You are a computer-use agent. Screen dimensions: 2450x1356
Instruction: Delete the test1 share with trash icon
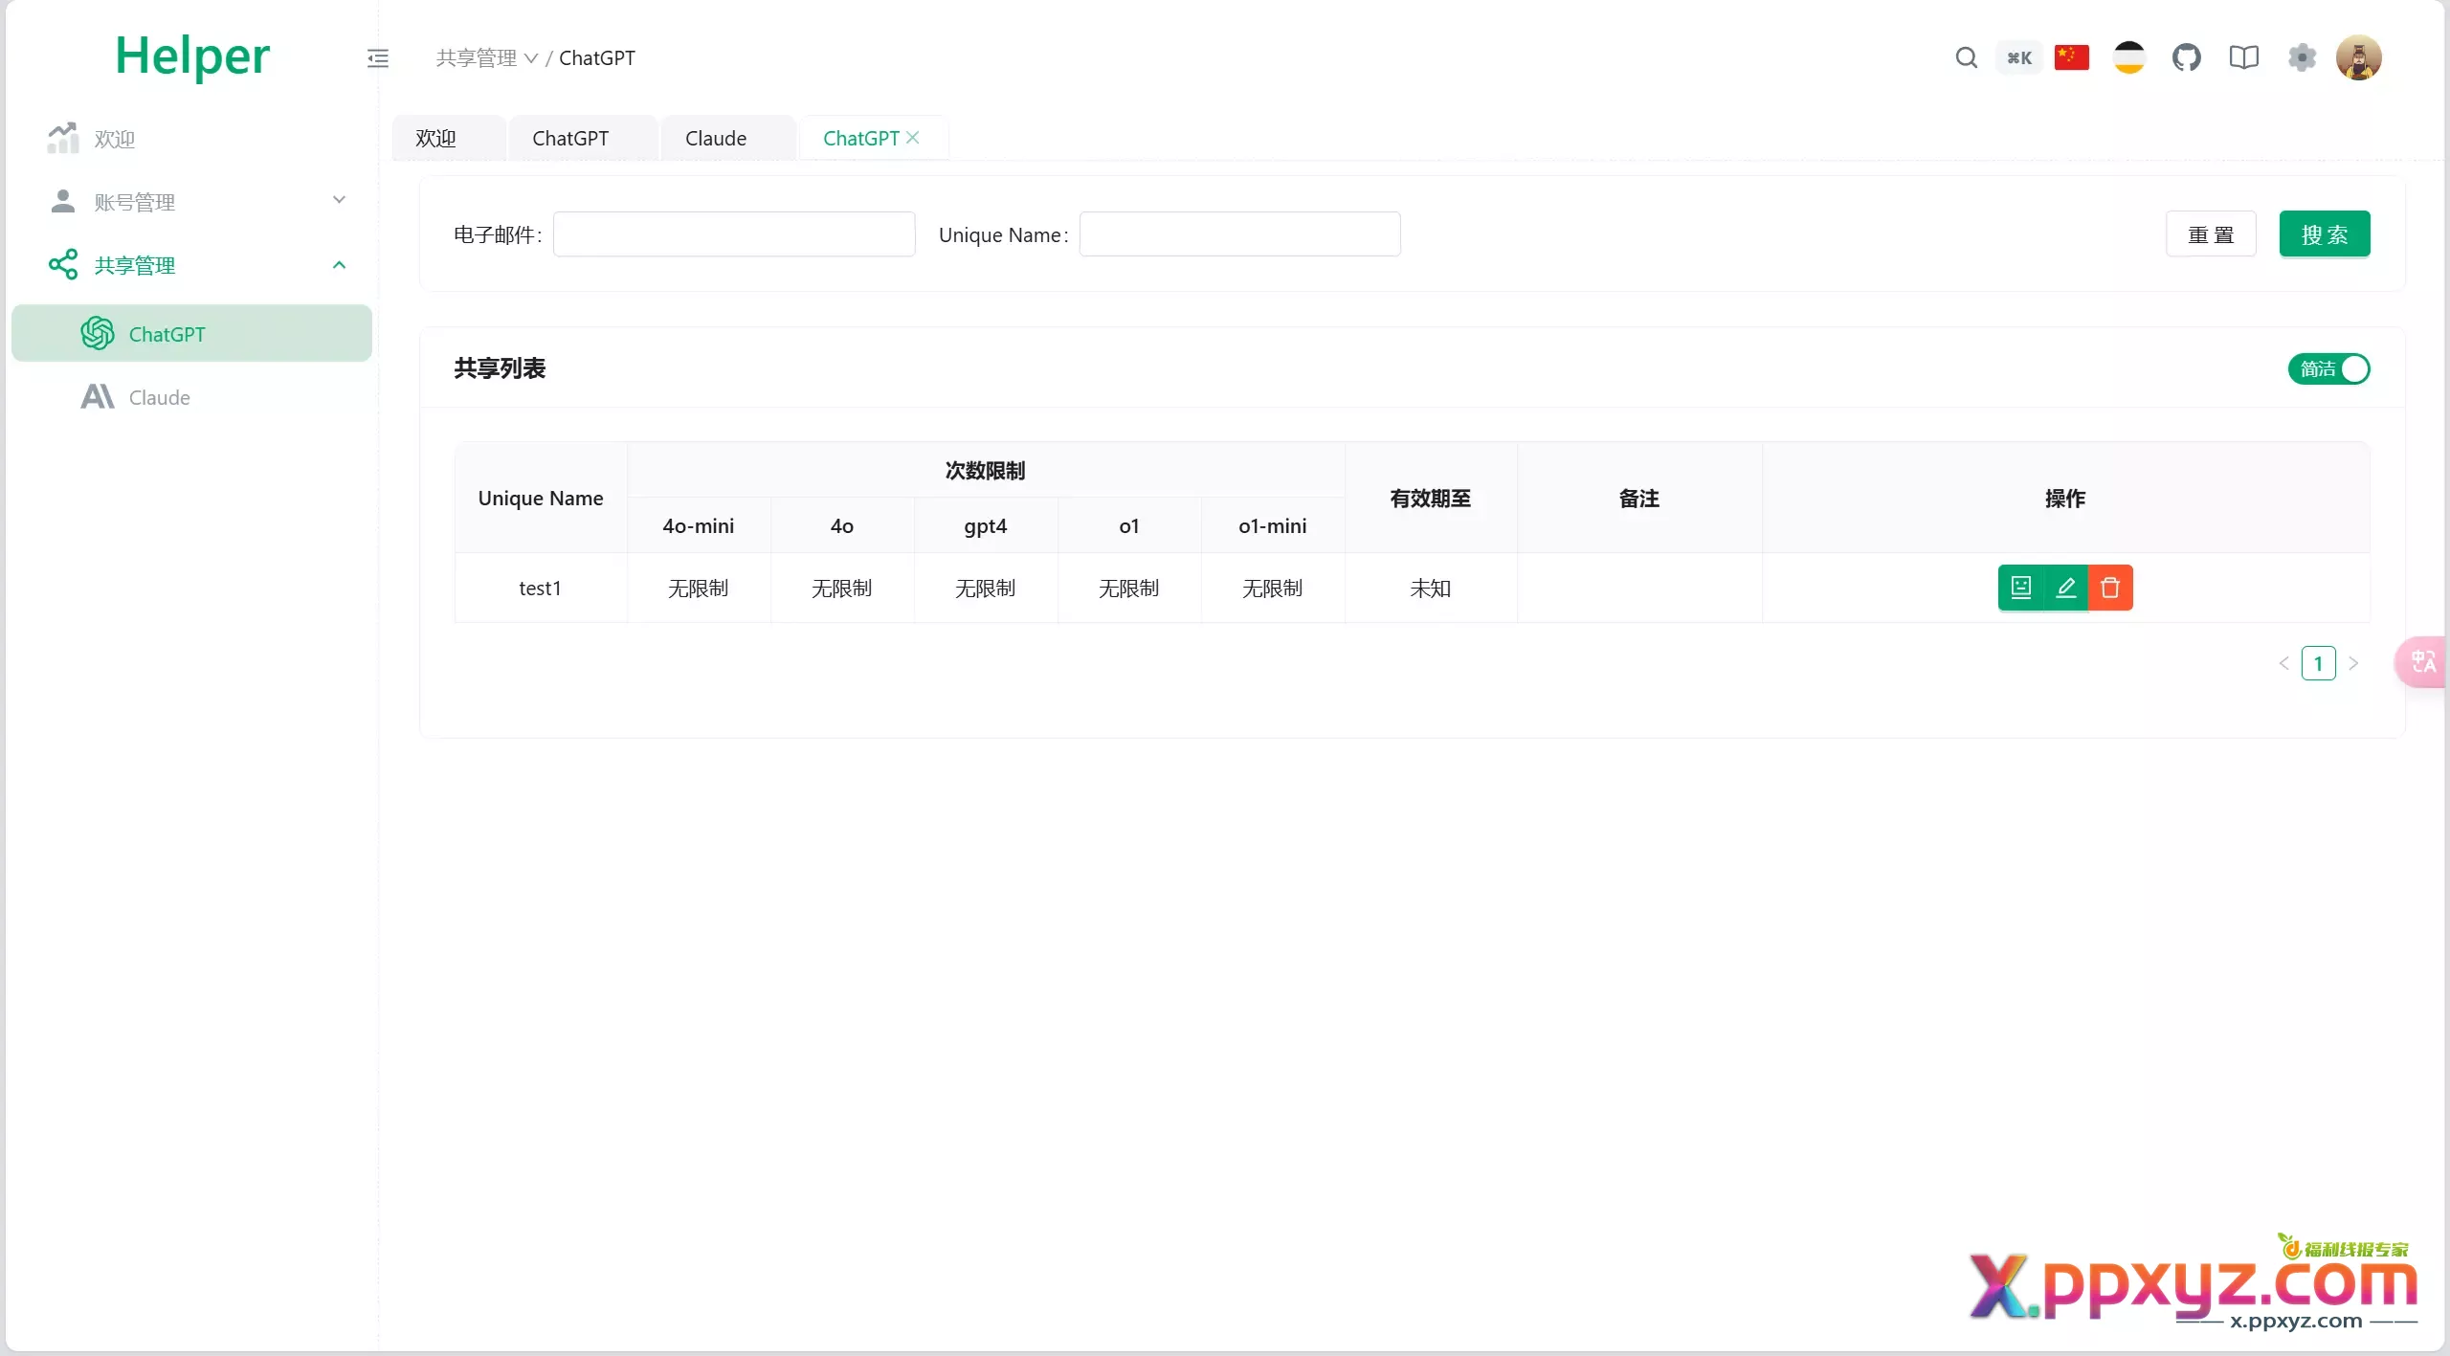coord(2110,588)
